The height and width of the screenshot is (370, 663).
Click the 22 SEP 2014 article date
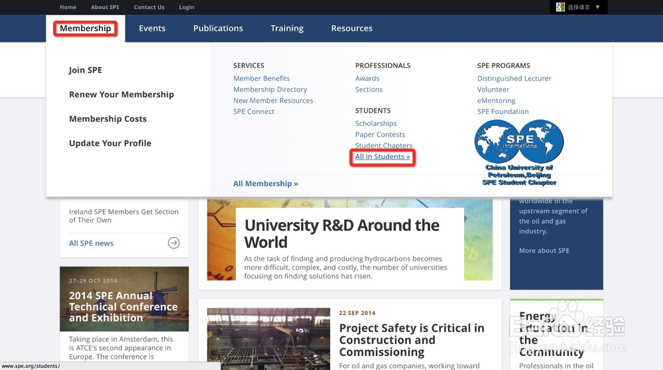click(x=357, y=313)
